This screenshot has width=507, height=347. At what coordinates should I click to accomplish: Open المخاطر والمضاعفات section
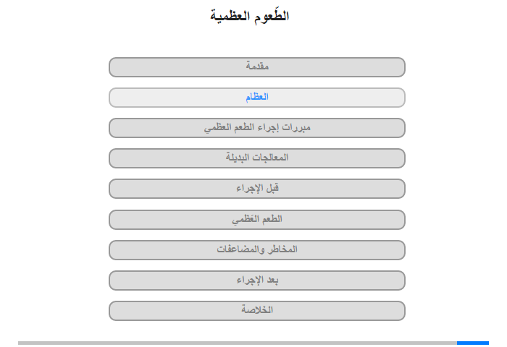point(256,250)
